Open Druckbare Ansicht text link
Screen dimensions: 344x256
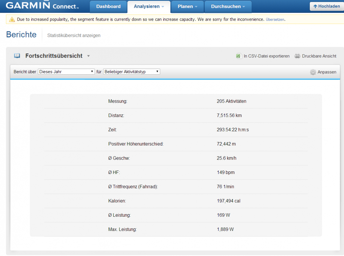tap(319, 56)
